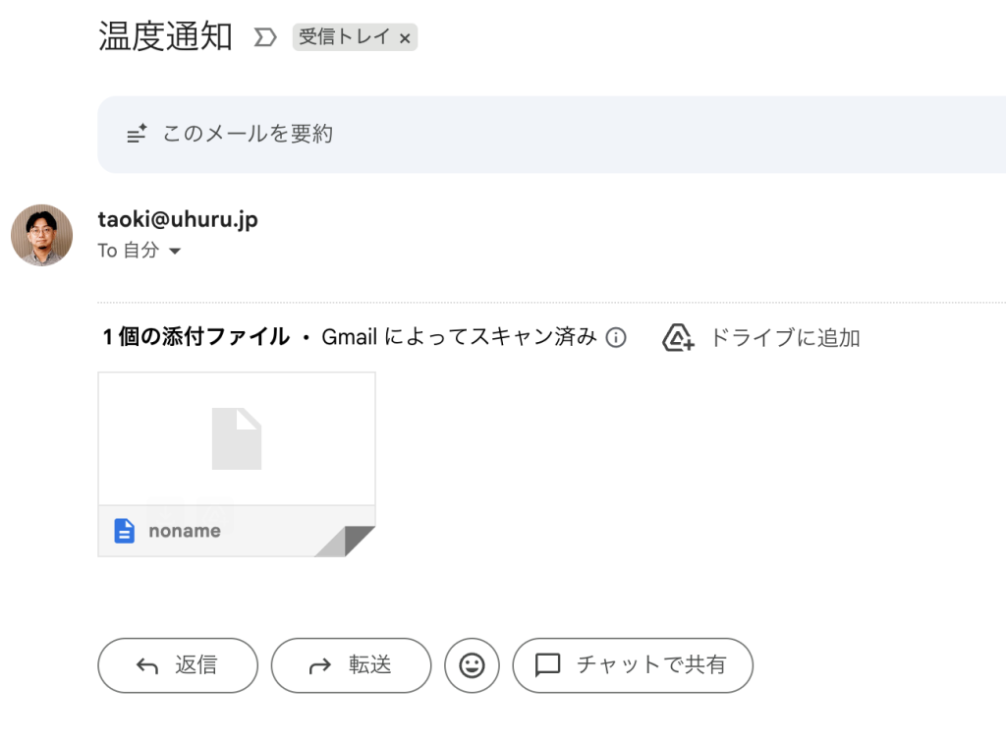Click the sender address taoki@uhuru.jp
The height and width of the screenshot is (746, 1006).
pyautogui.click(x=178, y=219)
